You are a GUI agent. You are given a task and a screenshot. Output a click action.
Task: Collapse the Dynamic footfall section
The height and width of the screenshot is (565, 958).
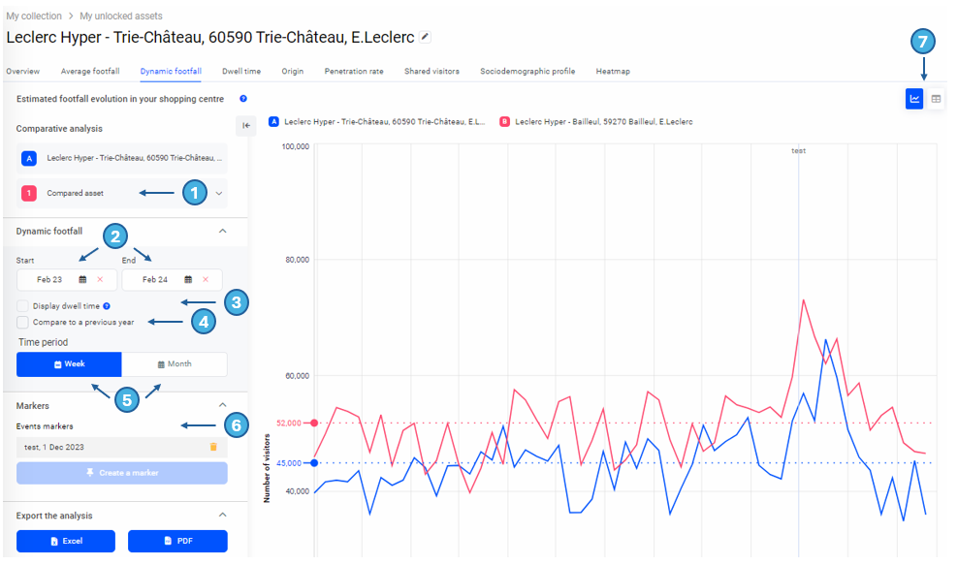222,232
